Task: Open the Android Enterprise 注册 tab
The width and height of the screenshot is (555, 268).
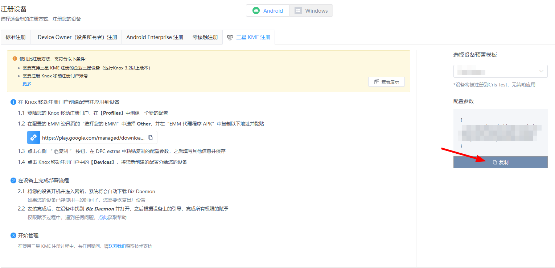Action: coord(155,37)
